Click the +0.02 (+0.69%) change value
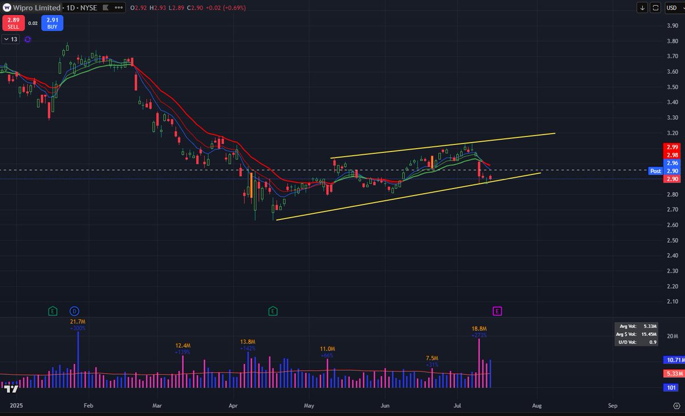The image size is (685, 416). (x=225, y=7)
